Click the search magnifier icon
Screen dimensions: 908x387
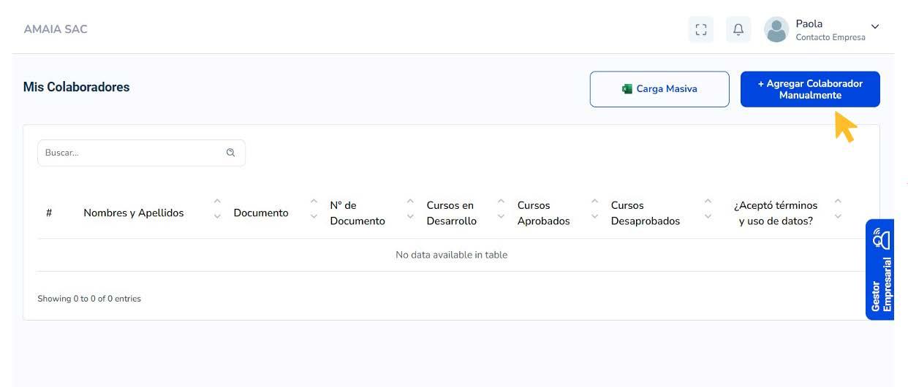click(231, 153)
